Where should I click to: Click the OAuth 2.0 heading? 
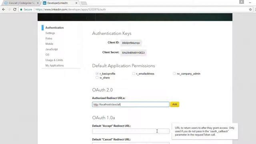pos(102,90)
